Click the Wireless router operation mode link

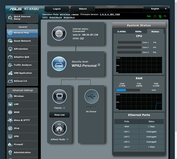tap(69, 14)
